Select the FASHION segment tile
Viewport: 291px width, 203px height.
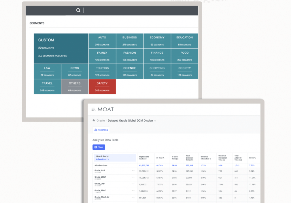point(130,56)
